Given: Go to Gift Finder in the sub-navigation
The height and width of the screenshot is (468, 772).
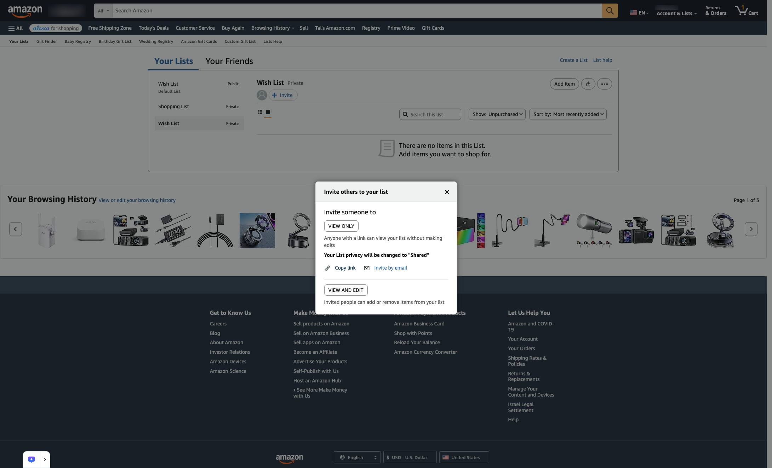Looking at the screenshot, I should tap(46, 41).
